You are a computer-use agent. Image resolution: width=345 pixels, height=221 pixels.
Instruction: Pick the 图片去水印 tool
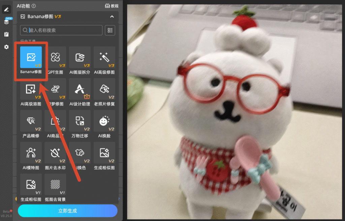tap(55, 153)
